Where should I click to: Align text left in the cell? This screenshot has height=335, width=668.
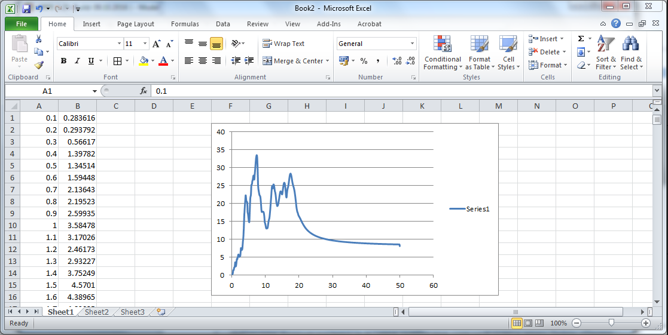[189, 61]
